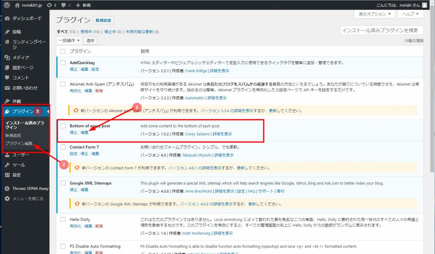Open 新規追加 in plugins submenu
435x254 pixels.
(13, 135)
